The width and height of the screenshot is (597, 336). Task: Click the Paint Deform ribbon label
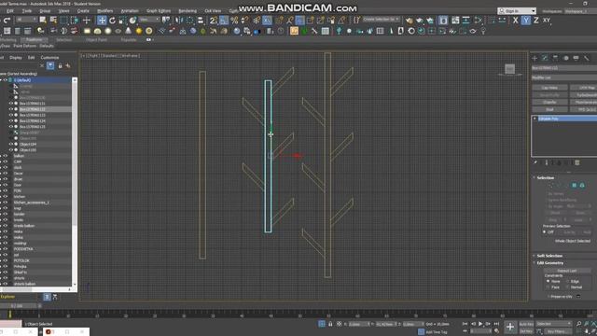point(25,46)
